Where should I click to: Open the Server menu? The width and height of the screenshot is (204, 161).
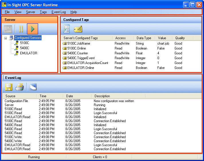point(30,12)
